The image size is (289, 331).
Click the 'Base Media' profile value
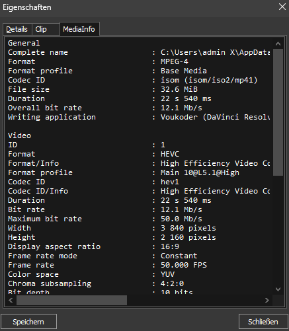point(184,71)
